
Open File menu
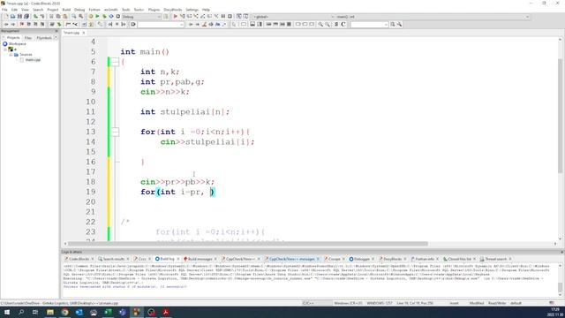pyautogui.click(x=4, y=10)
